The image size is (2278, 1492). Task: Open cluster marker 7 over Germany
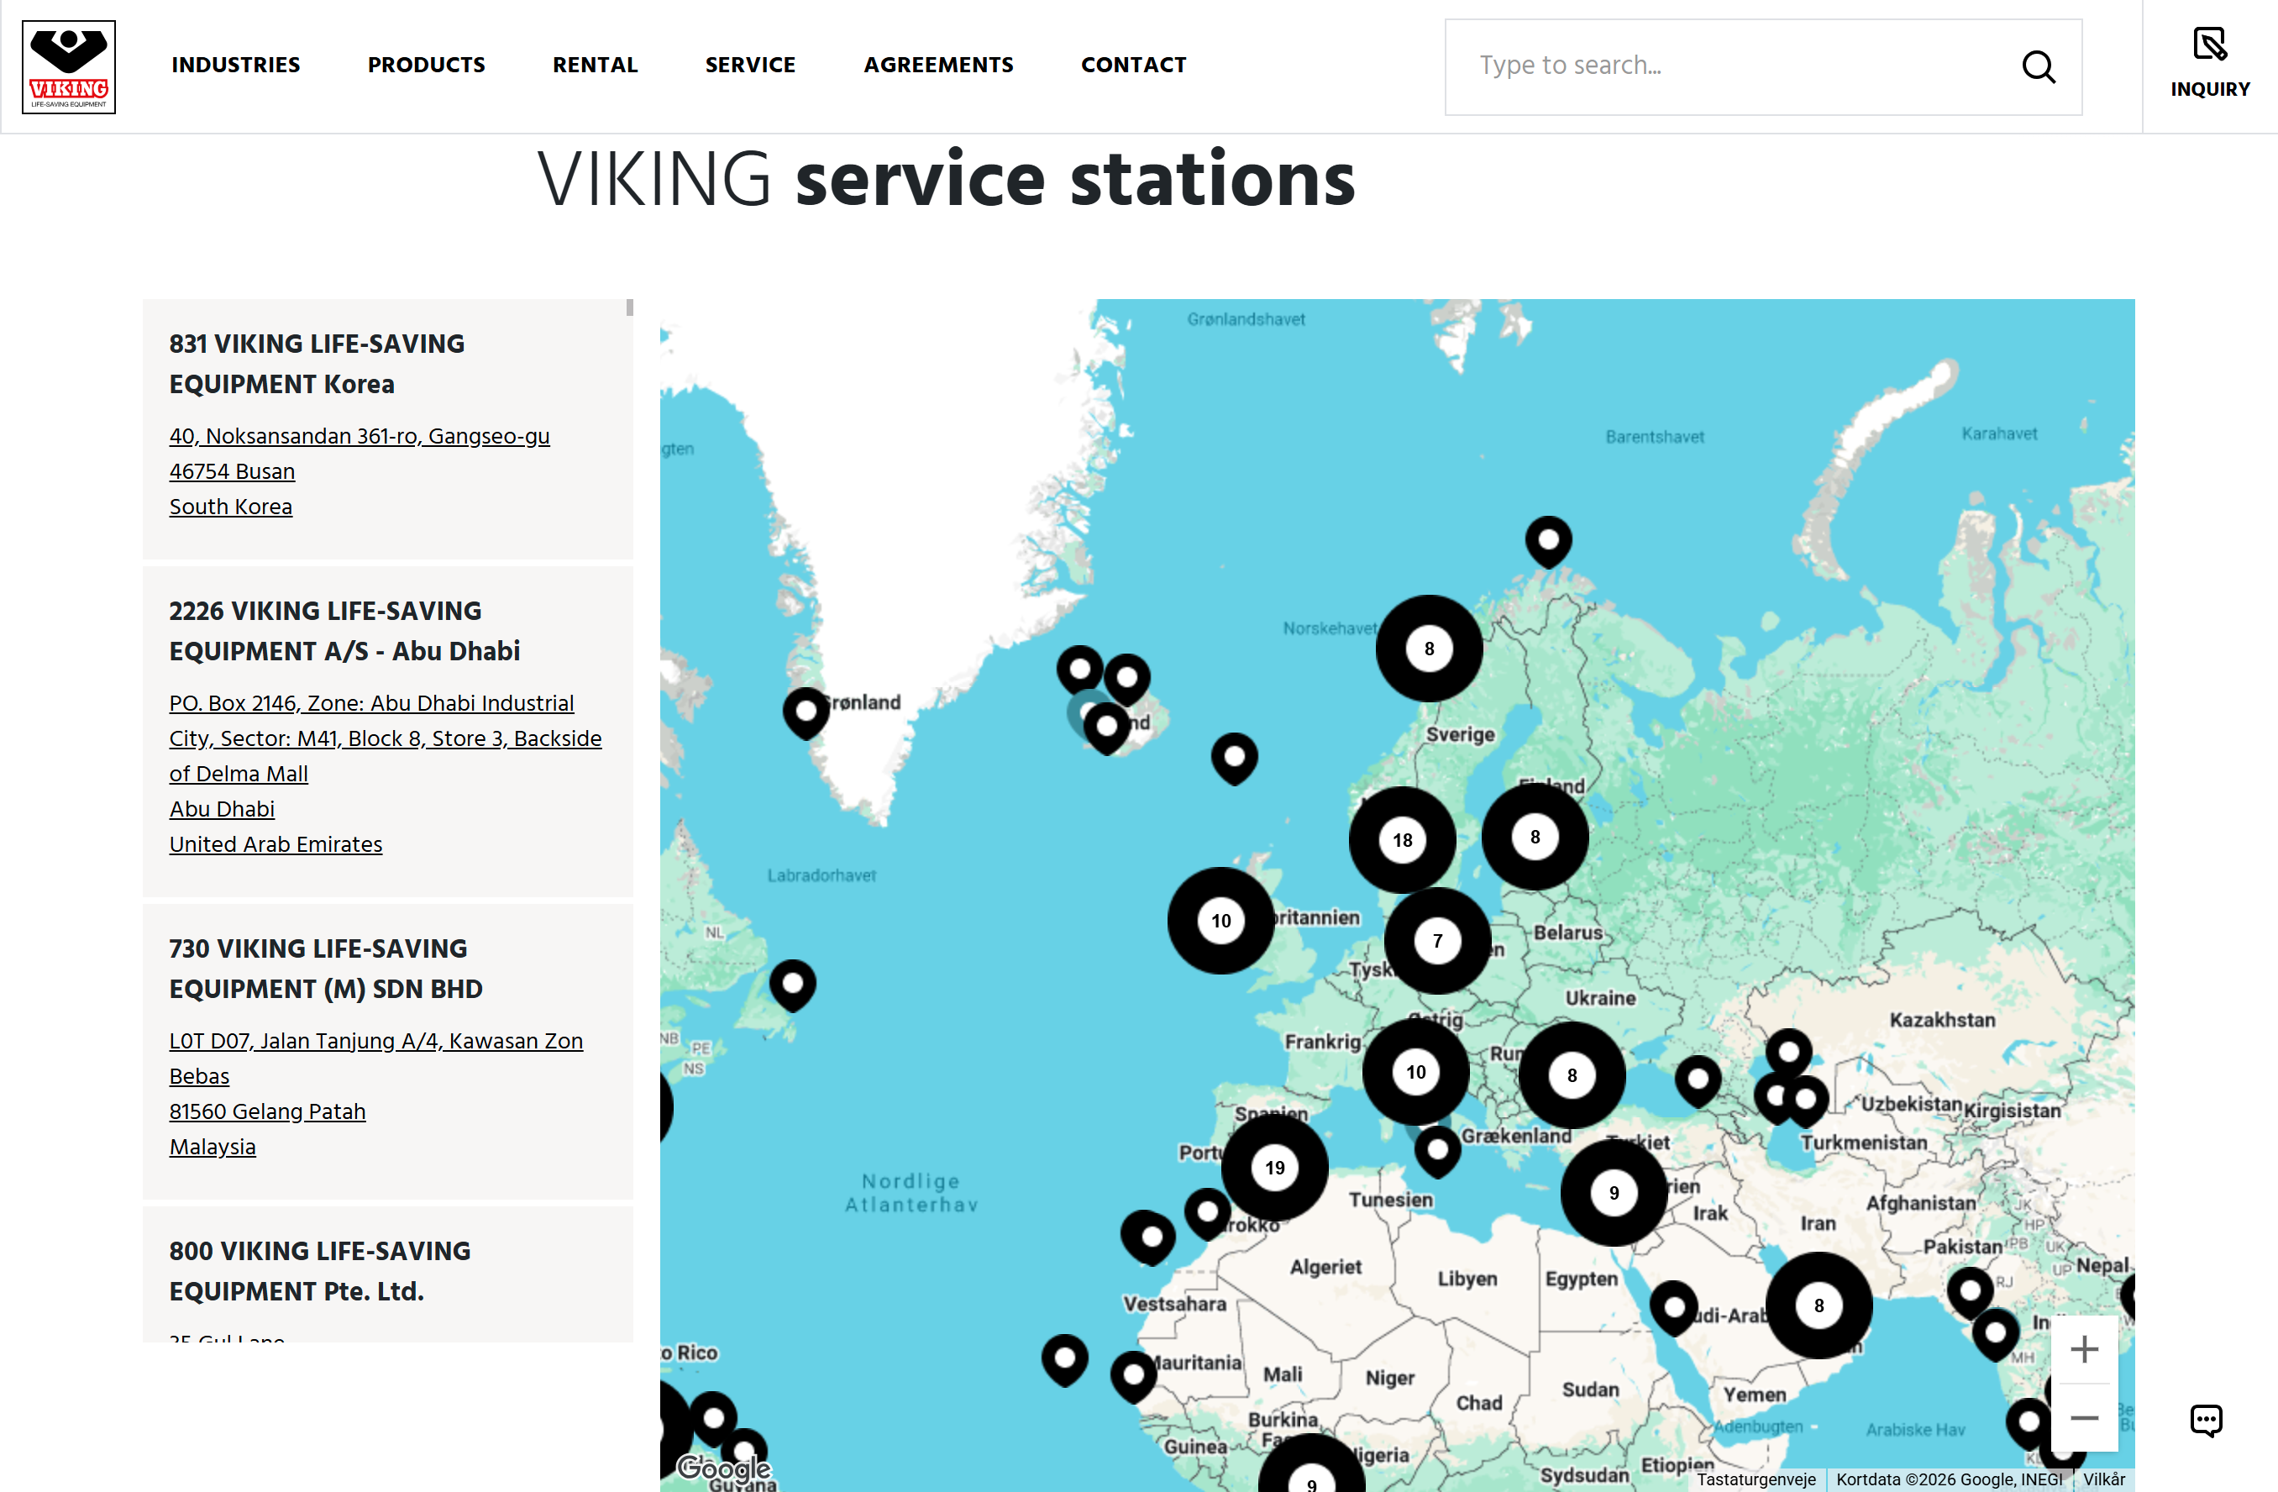pyautogui.click(x=1436, y=941)
